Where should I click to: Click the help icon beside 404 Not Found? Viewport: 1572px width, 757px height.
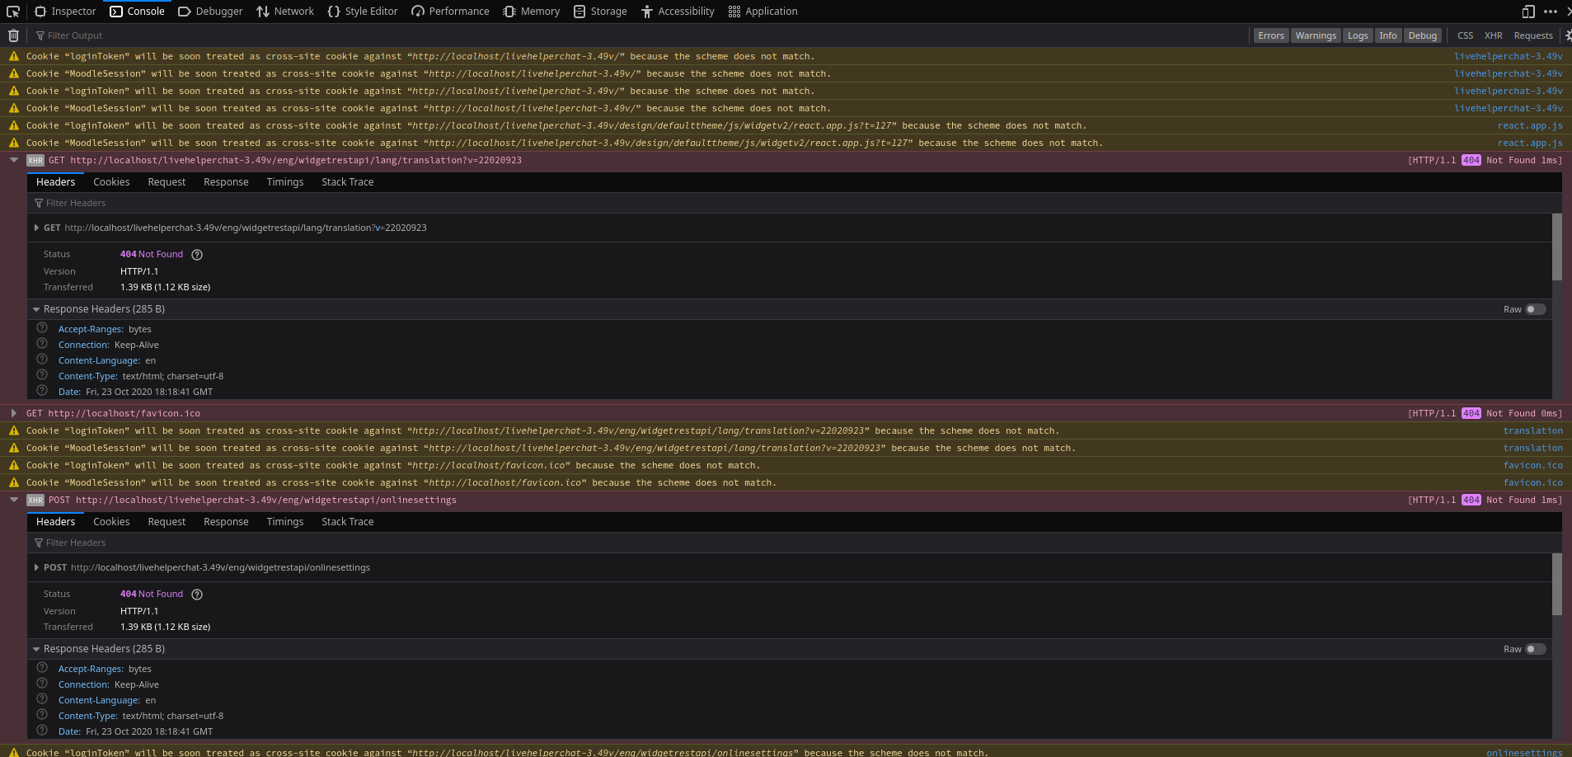tap(196, 254)
